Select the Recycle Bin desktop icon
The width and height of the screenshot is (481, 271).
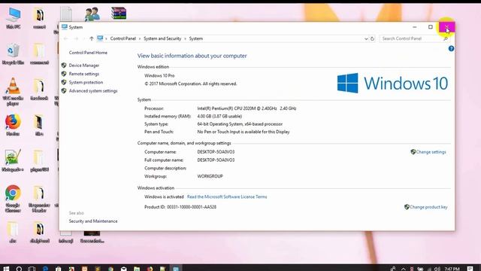(13, 54)
